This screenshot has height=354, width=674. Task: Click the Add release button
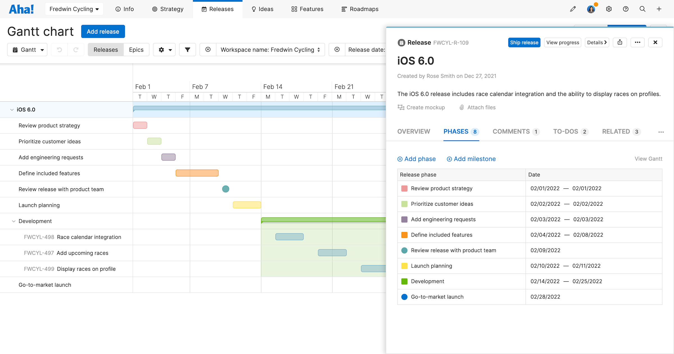coord(103,31)
